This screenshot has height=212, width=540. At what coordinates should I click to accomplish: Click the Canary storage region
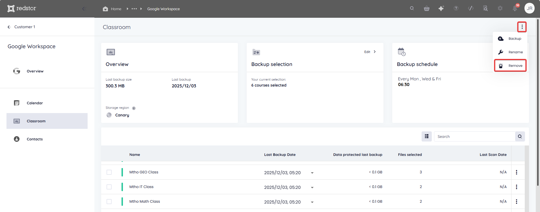point(118,115)
